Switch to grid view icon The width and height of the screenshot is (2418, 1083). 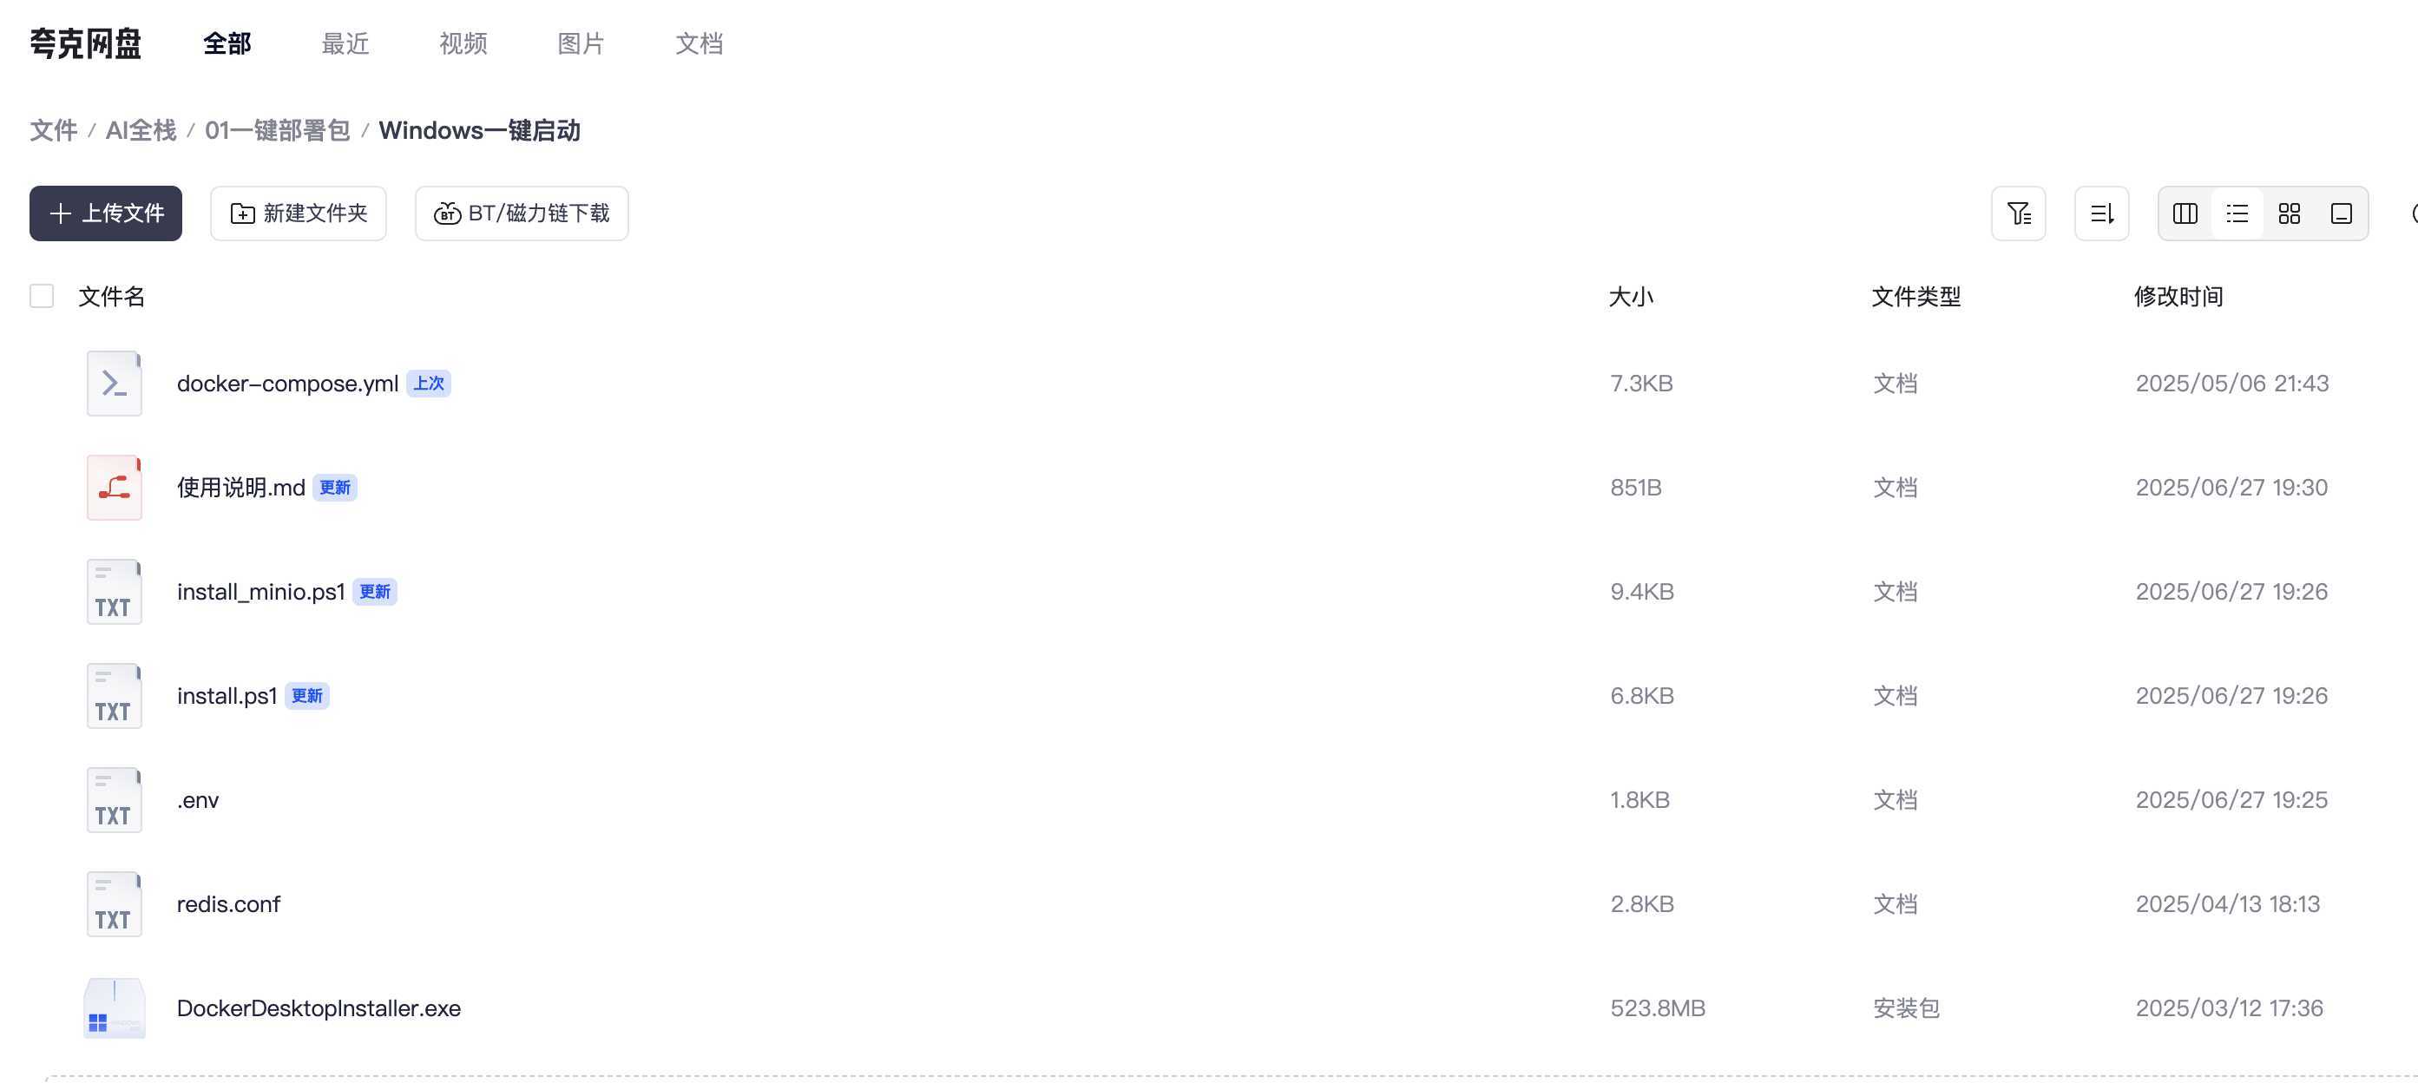pos(2290,213)
